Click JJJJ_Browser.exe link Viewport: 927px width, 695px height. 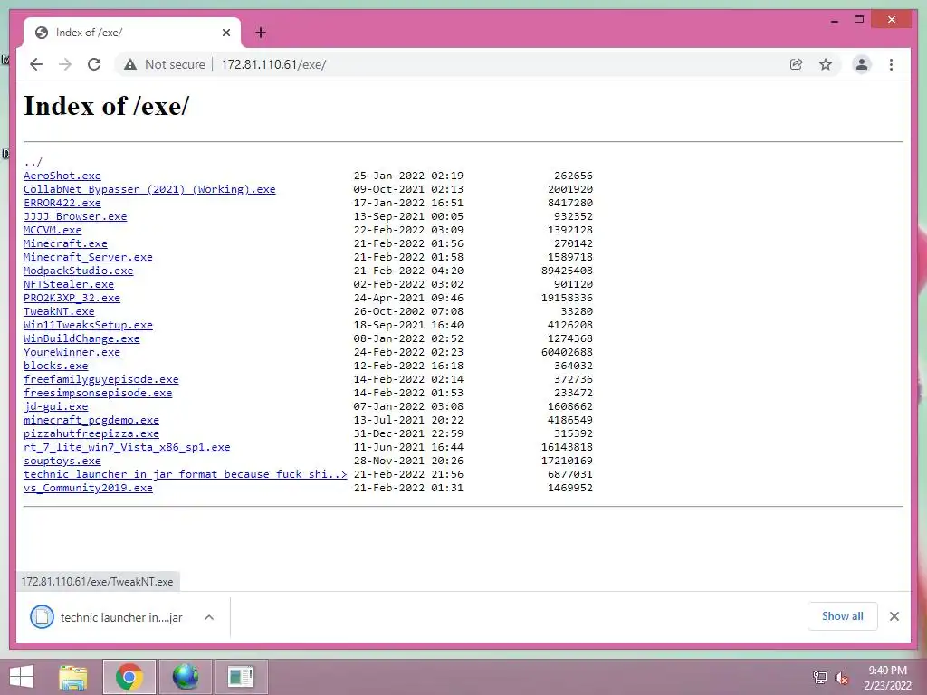(75, 216)
